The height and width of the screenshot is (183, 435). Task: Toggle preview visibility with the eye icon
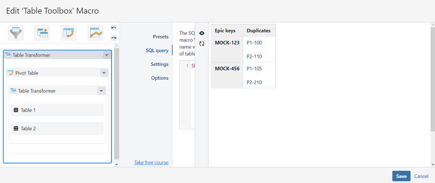click(x=202, y=33)
